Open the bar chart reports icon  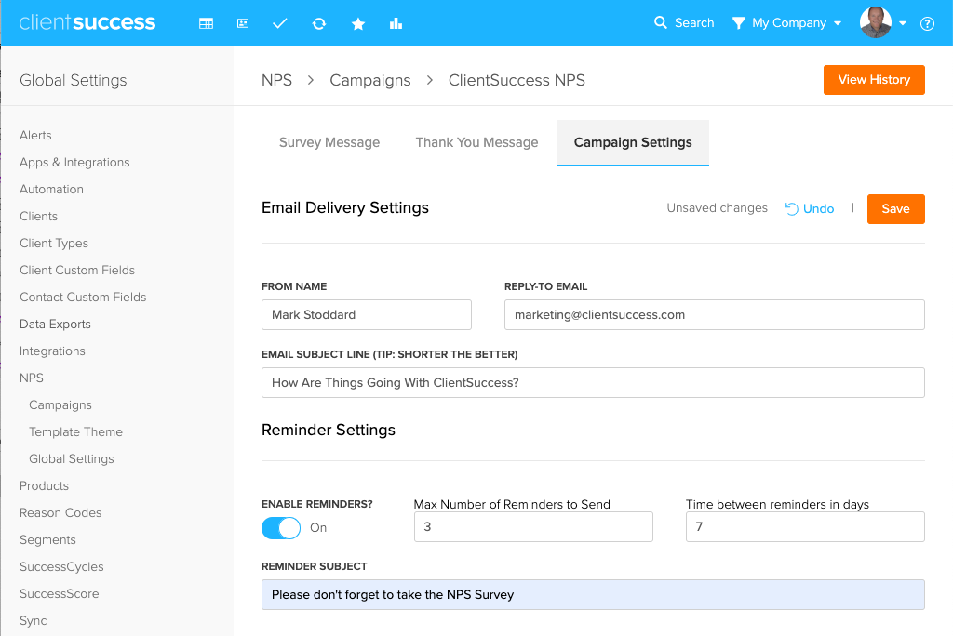pyautogui.click(x=396, y=23)
